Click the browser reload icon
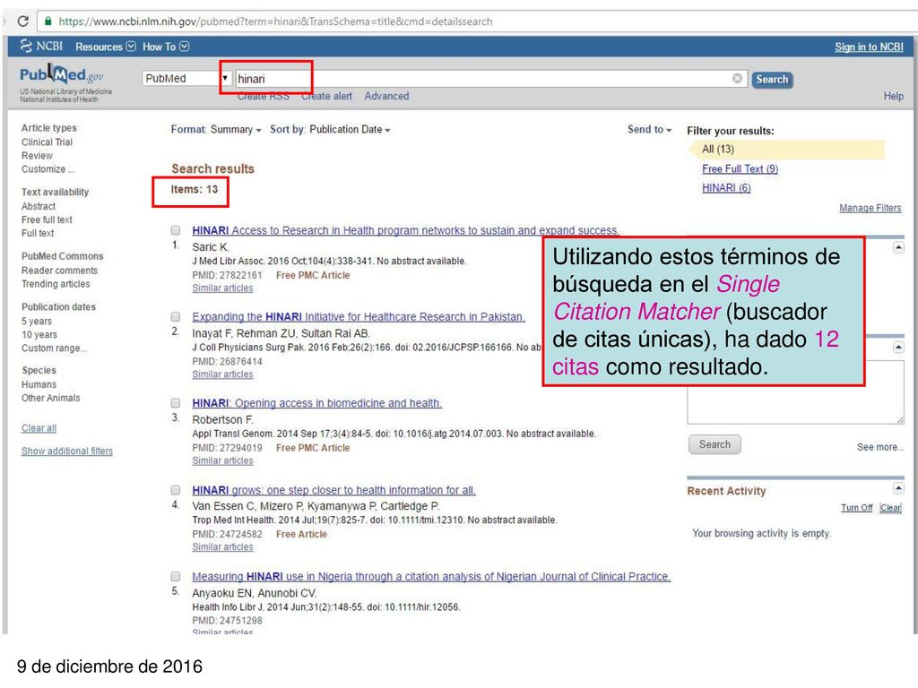 pyautogui.click(x=22, y=21)
